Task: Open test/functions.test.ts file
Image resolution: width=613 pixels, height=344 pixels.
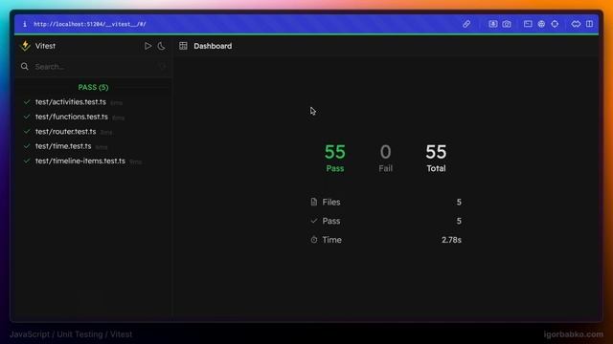Action: point(72,117)
